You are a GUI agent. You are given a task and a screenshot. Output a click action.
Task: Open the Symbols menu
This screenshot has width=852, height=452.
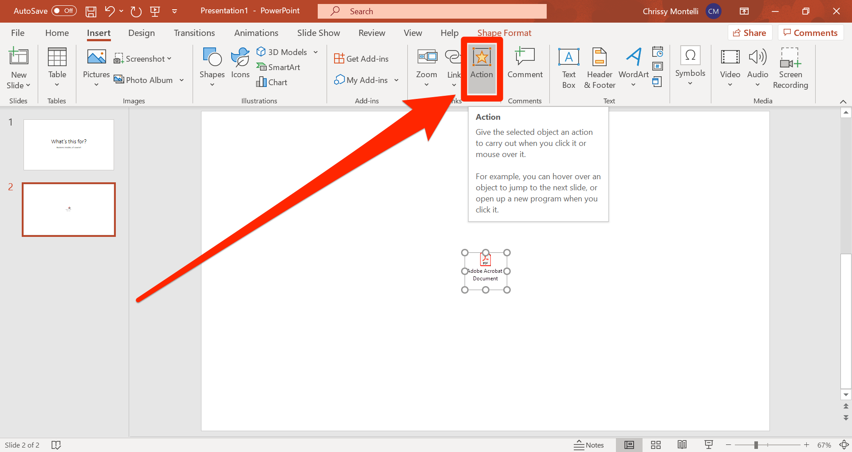[x=690, y=67]
